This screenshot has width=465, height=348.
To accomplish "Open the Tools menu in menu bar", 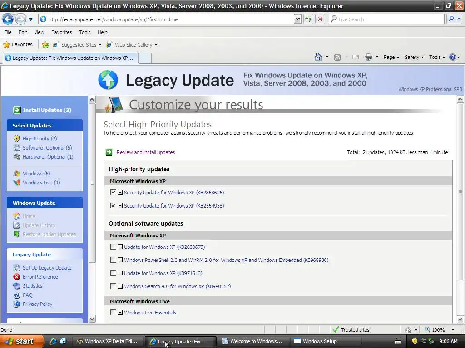I will click(85, 32).
